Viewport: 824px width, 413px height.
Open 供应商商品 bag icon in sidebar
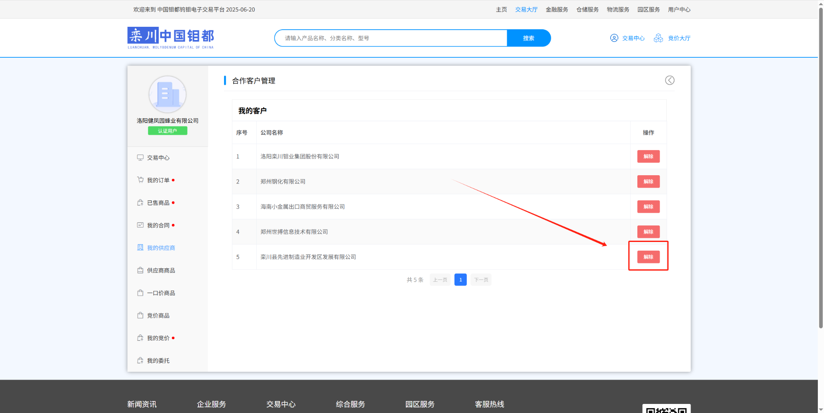140,270
